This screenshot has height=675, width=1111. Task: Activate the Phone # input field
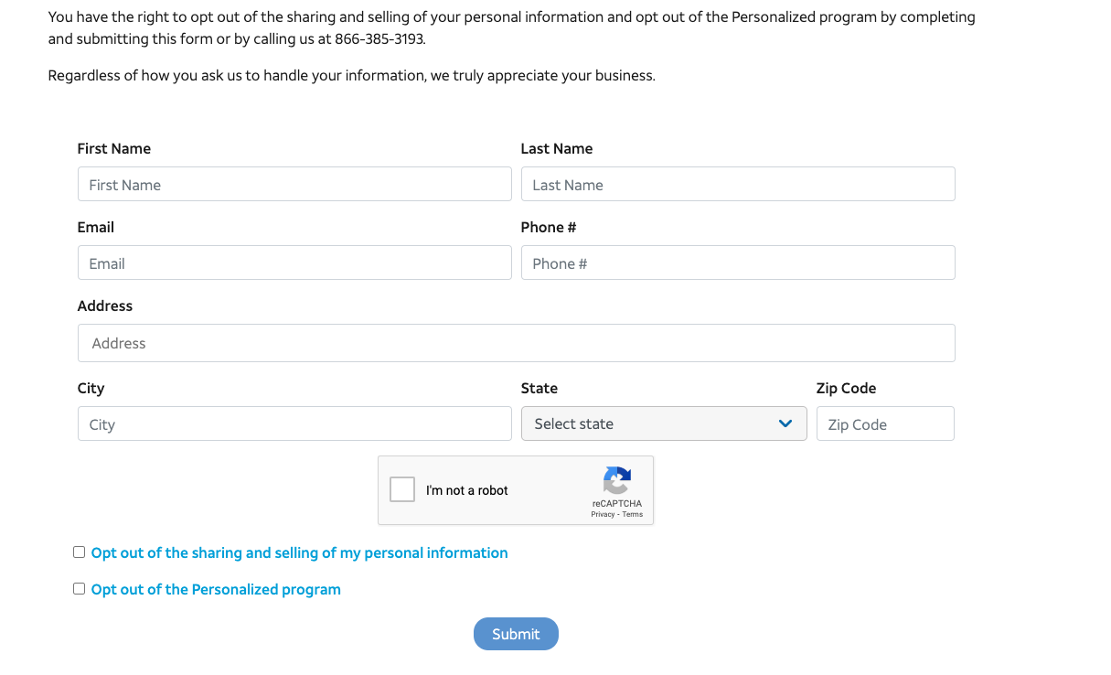738,262
